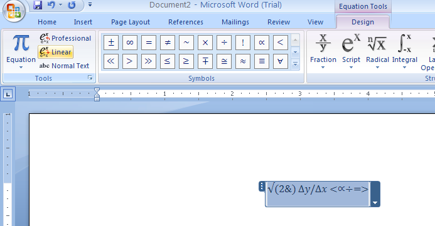The height and width of the screenshot is (226, 435).
Task: Insert the much-greater-than symbol
Action: [149, 61]
